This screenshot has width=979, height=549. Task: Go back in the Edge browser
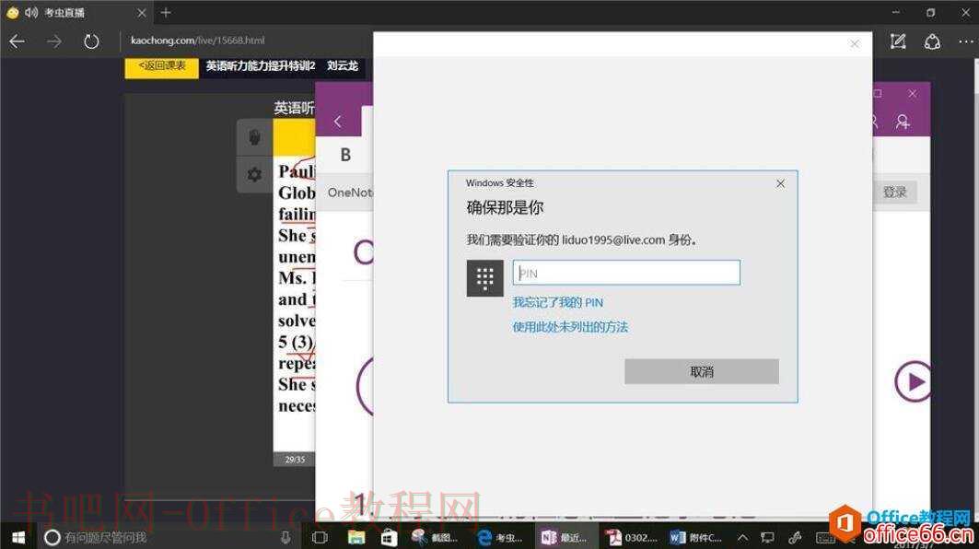[17, 41]
